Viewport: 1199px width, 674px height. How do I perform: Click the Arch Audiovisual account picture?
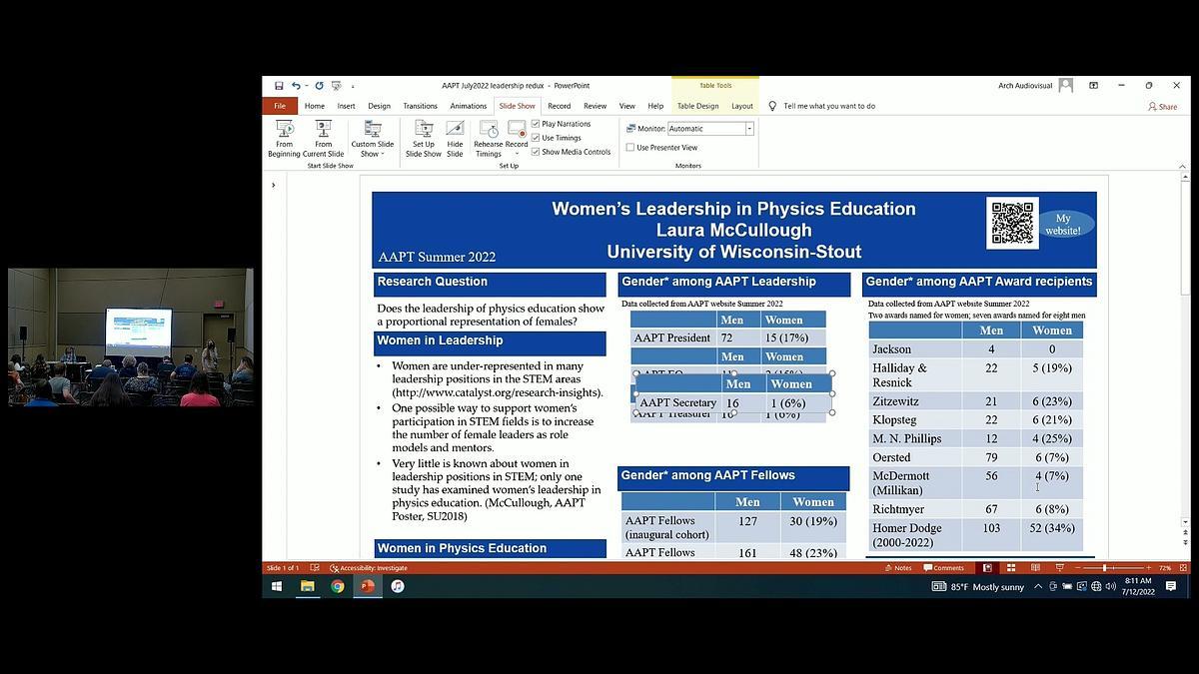click(1065, 86)
